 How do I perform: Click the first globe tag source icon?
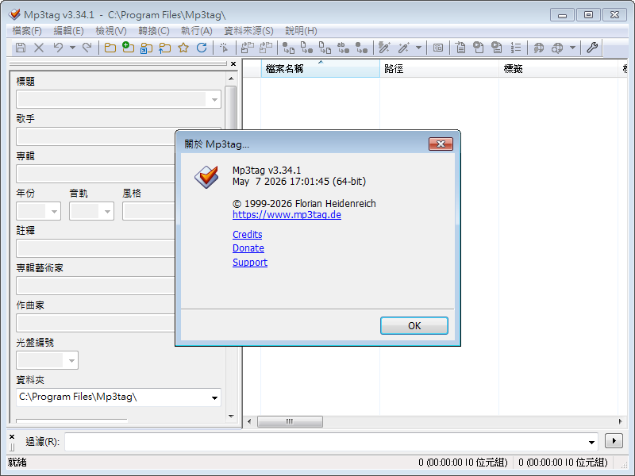point(538,48)
